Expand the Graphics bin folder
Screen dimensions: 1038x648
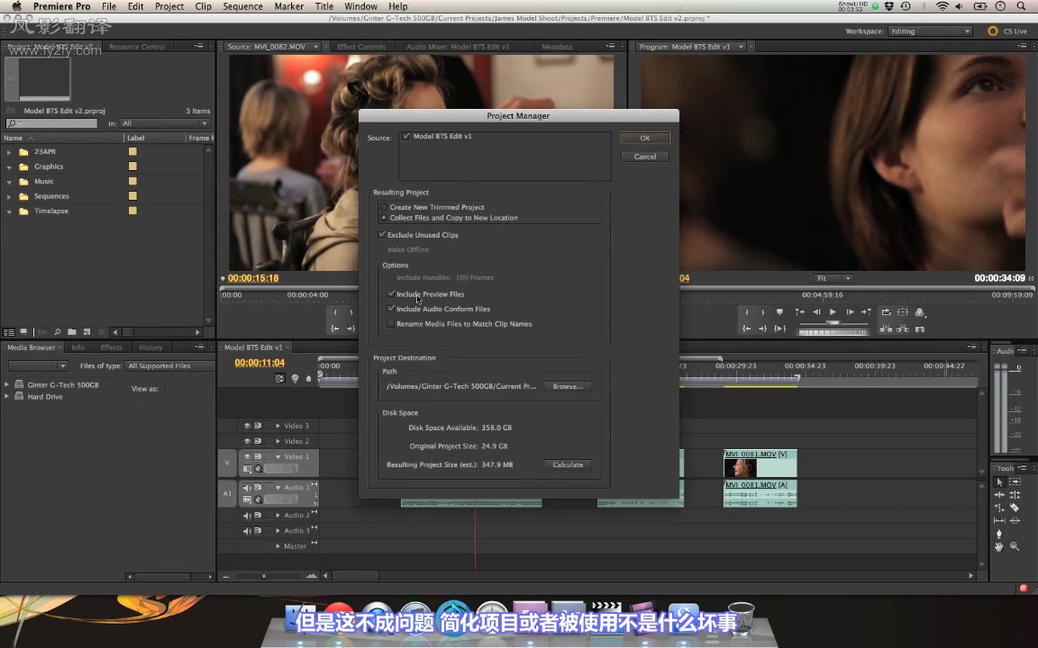10,166
